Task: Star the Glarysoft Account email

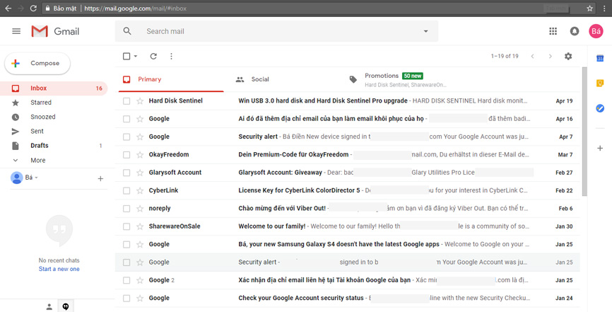Action: (x=140, y=173)
